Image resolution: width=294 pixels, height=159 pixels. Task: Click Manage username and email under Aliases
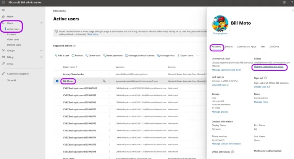click(x=268, y=67)
